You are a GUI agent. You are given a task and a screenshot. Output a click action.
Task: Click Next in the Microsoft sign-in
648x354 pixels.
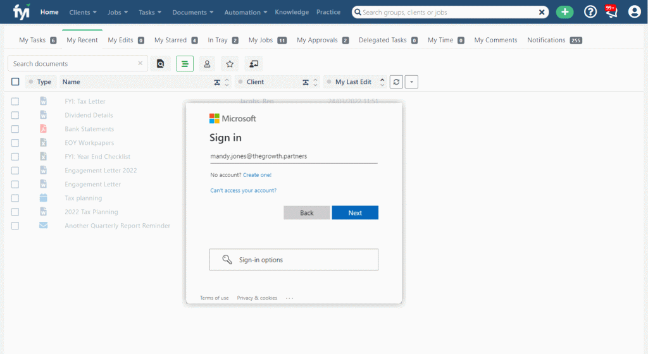point(355,212)
